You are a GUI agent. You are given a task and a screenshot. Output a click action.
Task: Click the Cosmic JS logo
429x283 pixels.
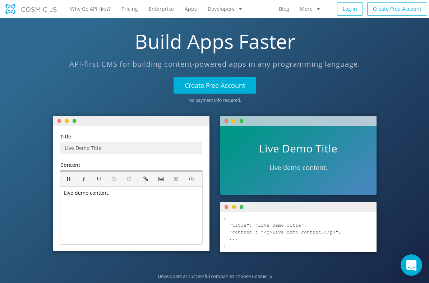click(x=31, y=9)
